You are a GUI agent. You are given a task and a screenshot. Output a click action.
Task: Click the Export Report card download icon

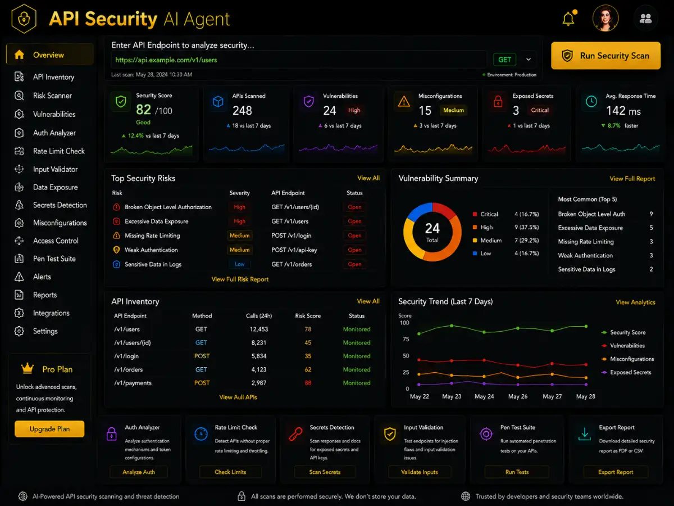click(585, 434)
